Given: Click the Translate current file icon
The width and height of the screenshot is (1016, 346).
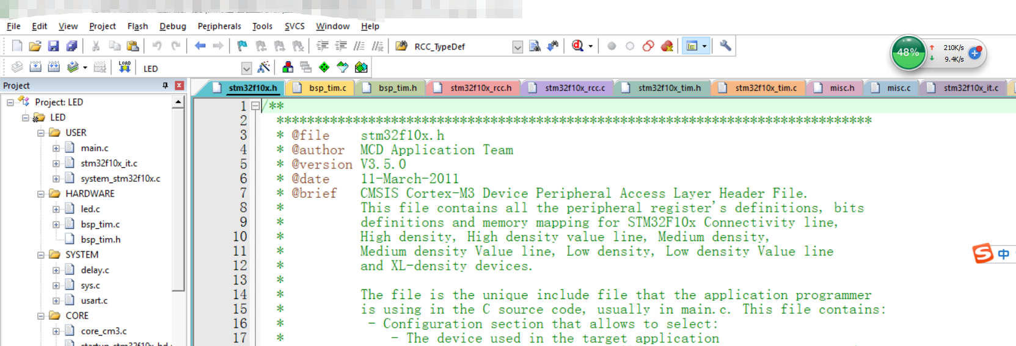Looking at the screenshot, I should click(17, 67).
